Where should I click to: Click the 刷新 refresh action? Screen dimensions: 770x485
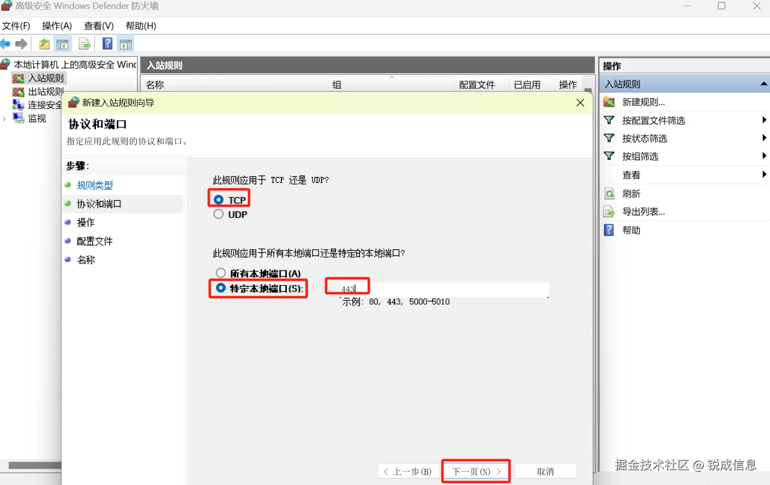632,193
